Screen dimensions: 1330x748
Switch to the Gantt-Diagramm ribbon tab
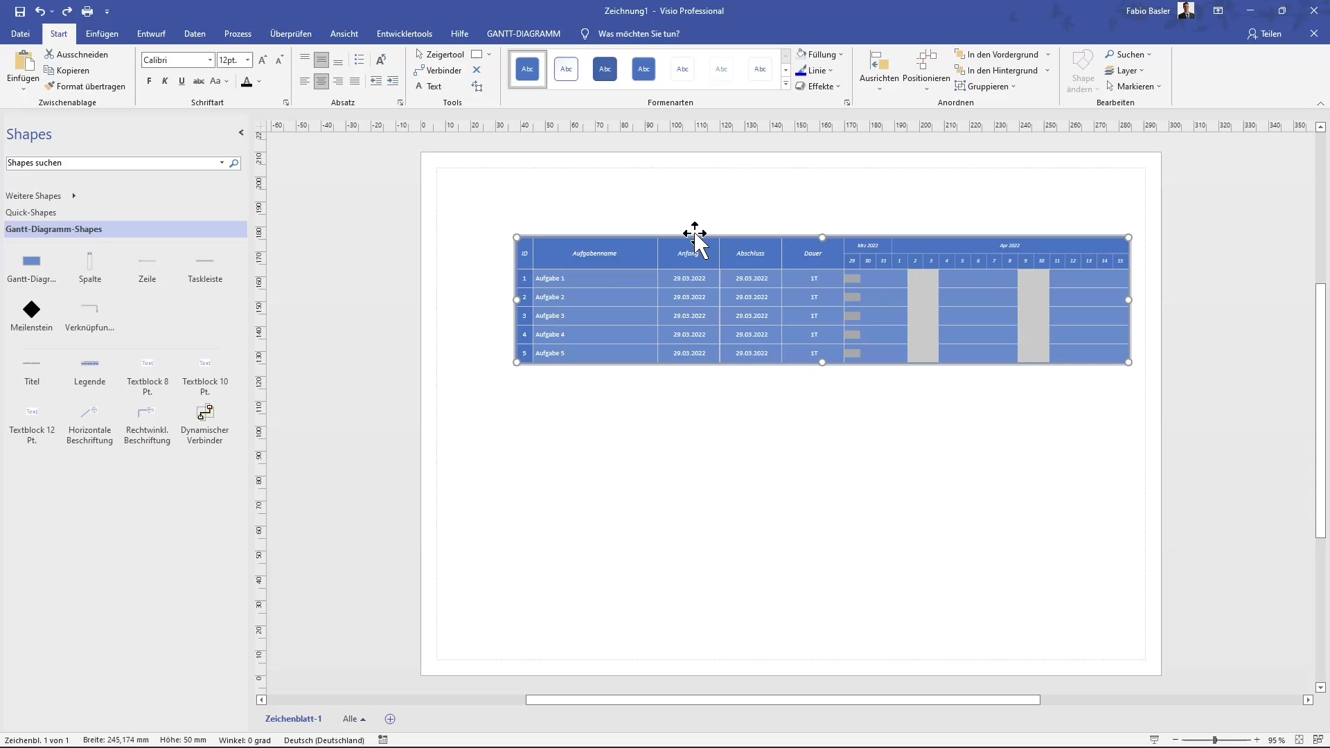click(x=523, y=33)
